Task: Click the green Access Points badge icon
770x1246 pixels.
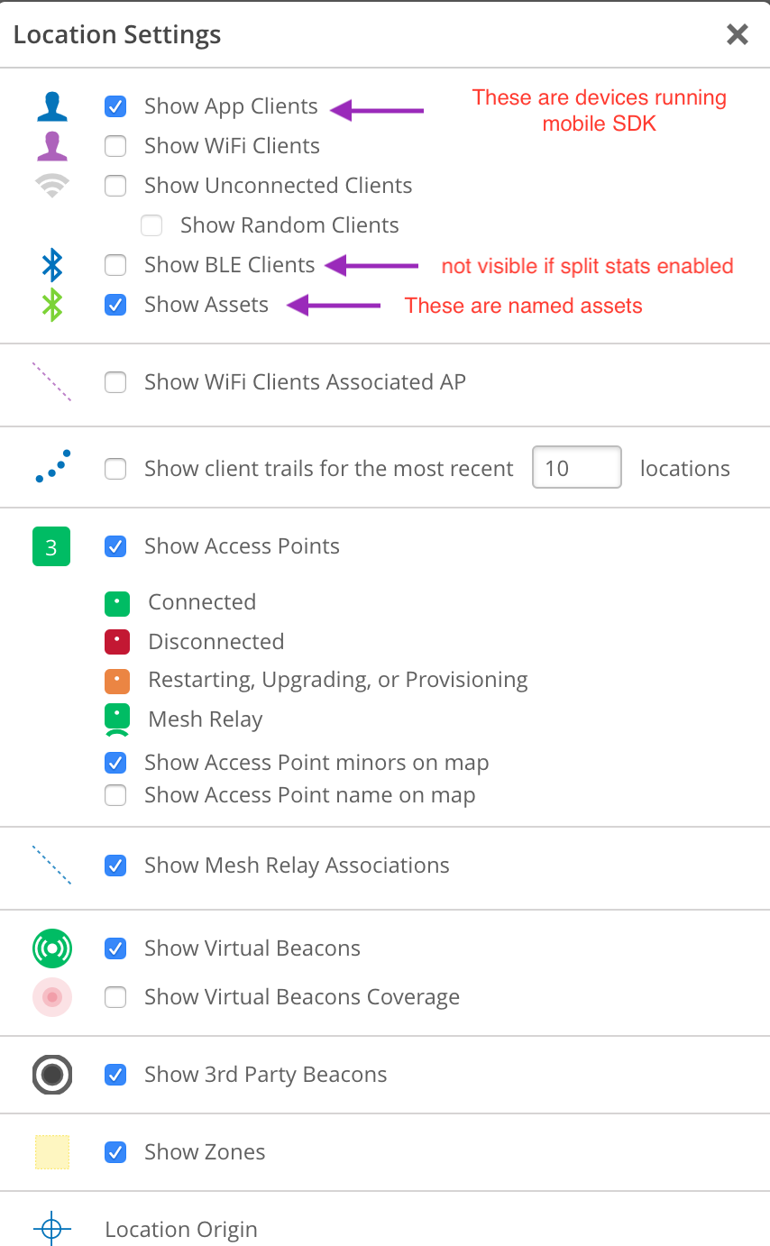Action: (51, 547)
